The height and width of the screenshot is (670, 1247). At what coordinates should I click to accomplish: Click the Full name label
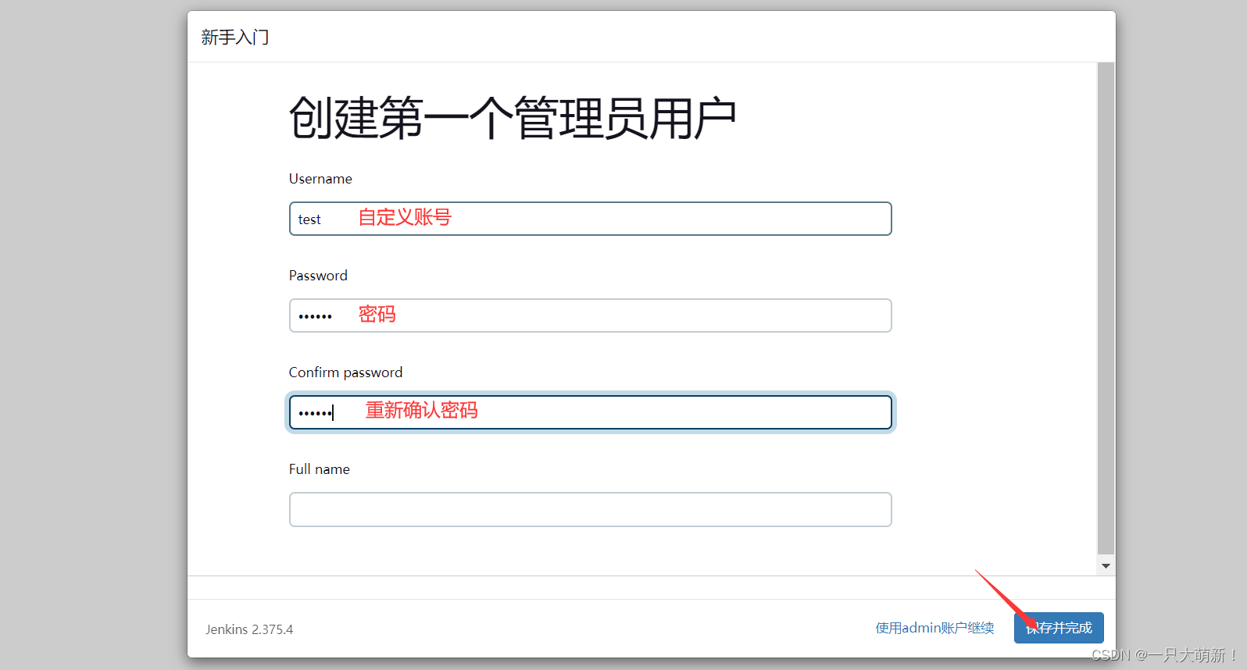click(319, 469)
